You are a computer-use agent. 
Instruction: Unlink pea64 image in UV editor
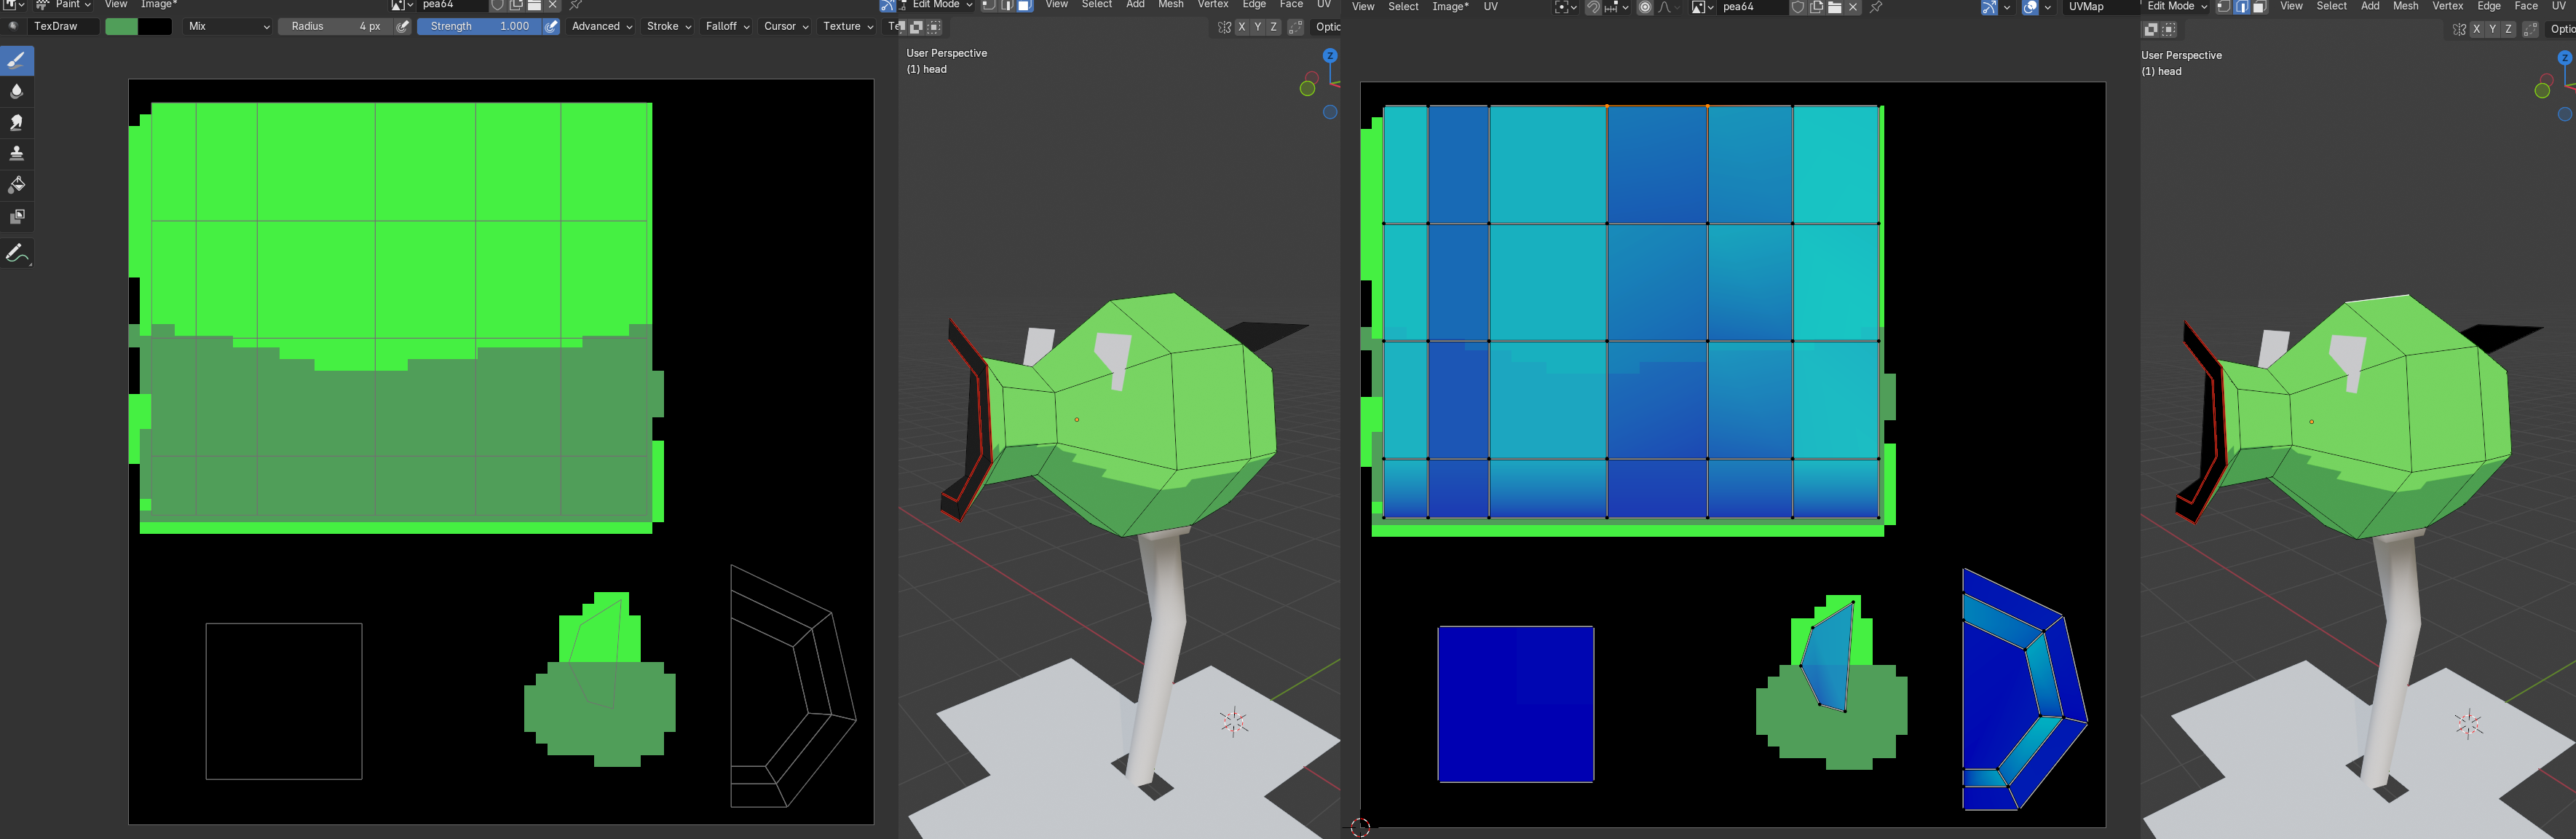(1853, 7)
